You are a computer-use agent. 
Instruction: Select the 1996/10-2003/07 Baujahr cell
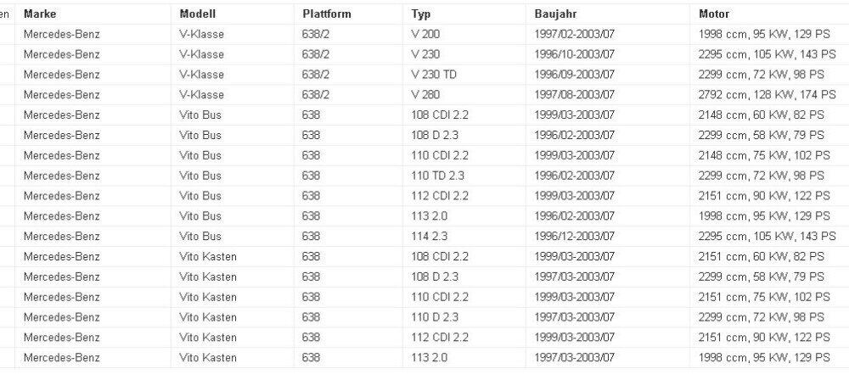575,54
